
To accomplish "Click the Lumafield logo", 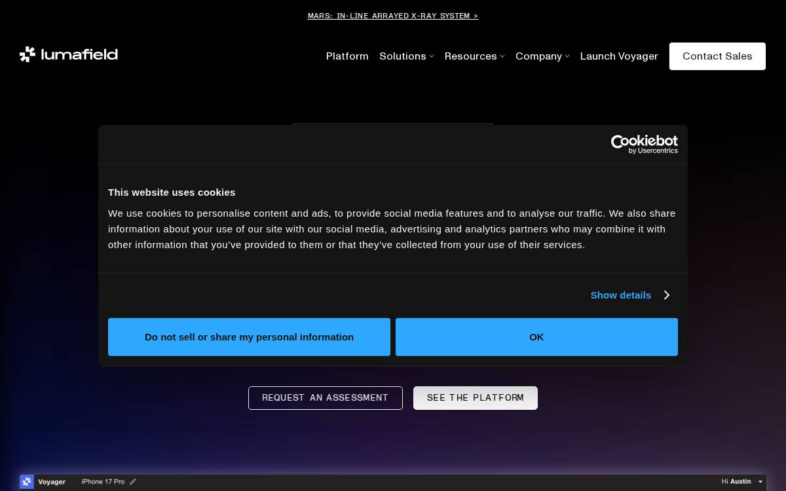I will click(69, 54).
